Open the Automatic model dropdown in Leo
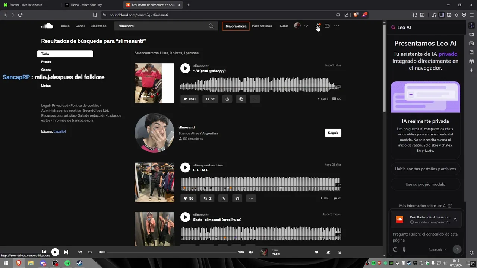 click(437, 249)
